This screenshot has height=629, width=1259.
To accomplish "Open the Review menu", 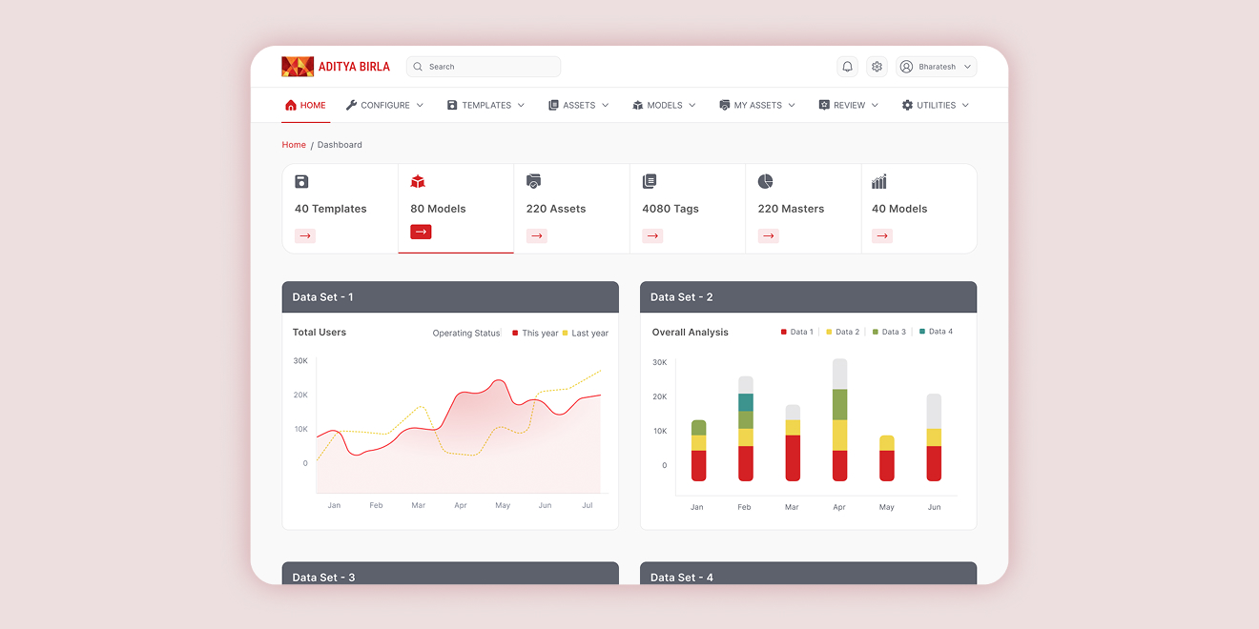I will point(848,105).
